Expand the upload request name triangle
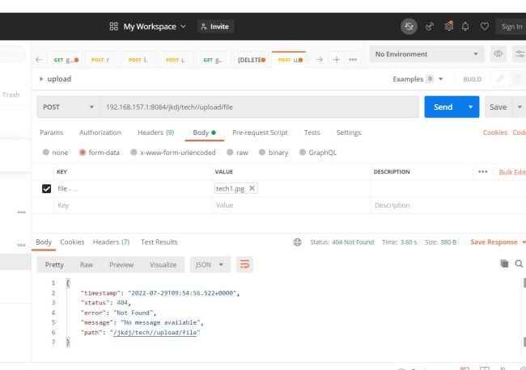Viewport: 526px width, 370px height. pos(41,78)
